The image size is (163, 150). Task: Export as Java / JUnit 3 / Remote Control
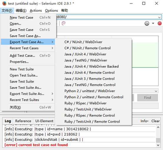click(94, 79)
